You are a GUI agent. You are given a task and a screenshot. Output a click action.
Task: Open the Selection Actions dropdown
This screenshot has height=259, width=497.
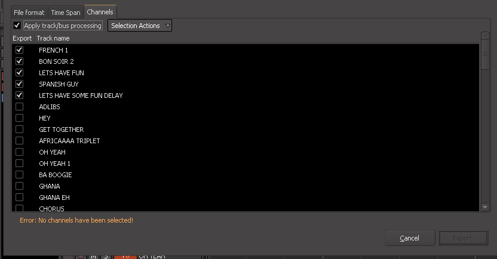[140, 26]
